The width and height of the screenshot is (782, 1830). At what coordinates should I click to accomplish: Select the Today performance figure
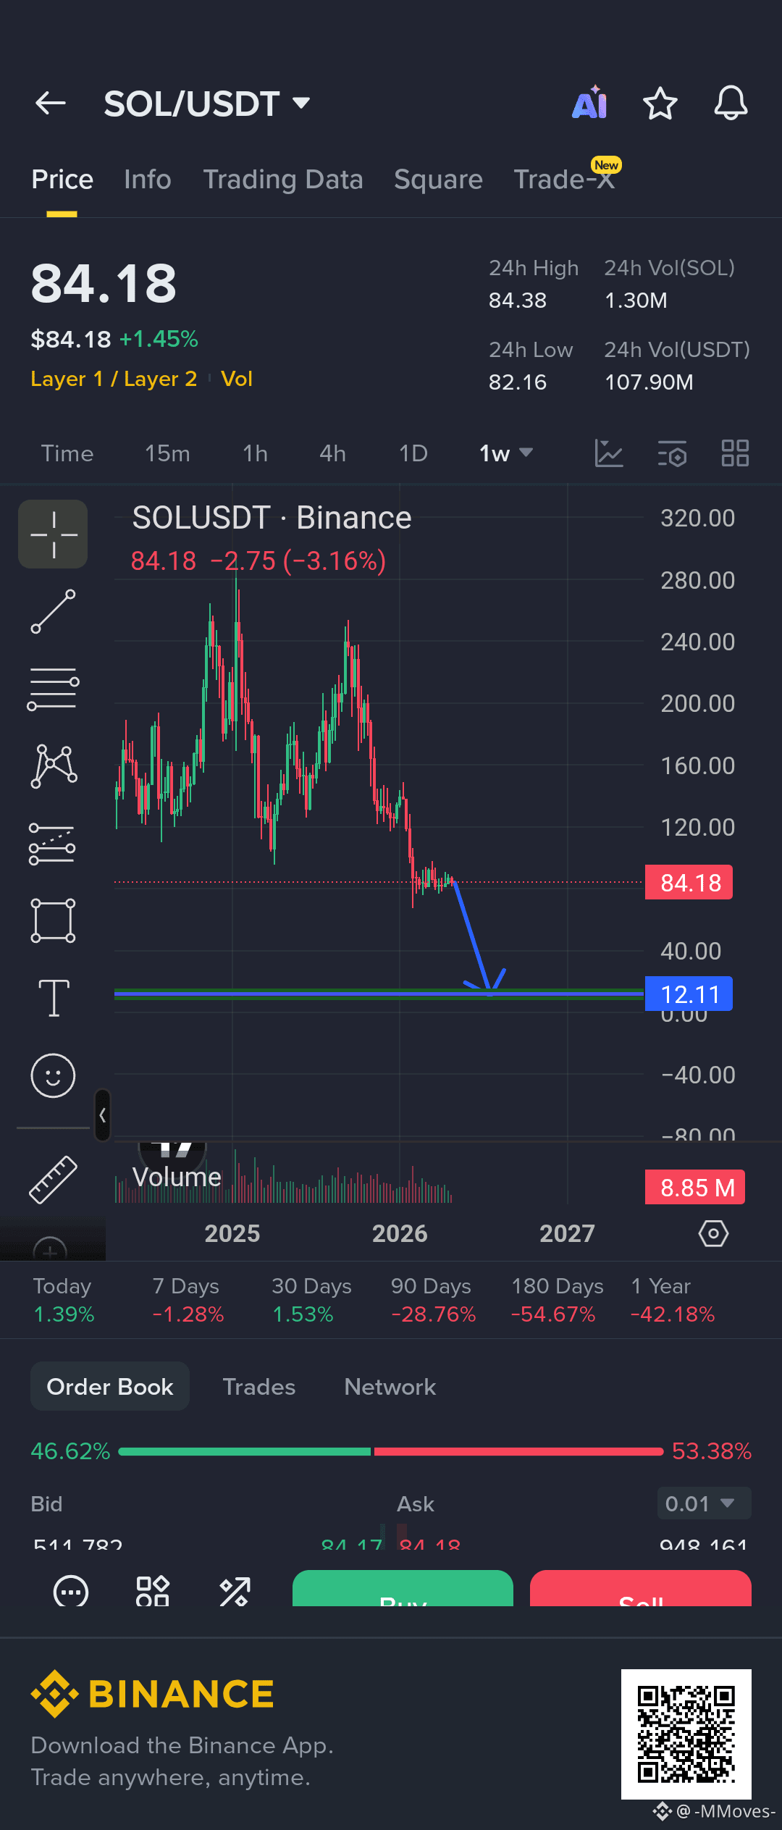coord(64,1300)
